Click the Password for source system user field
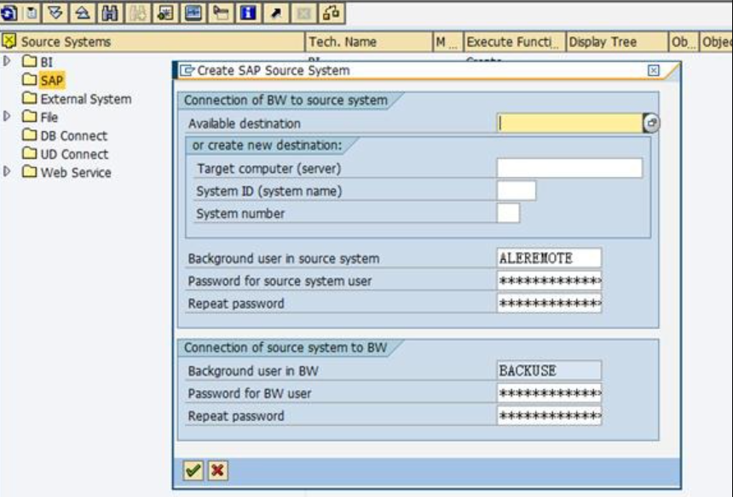 tap(549, 281)
